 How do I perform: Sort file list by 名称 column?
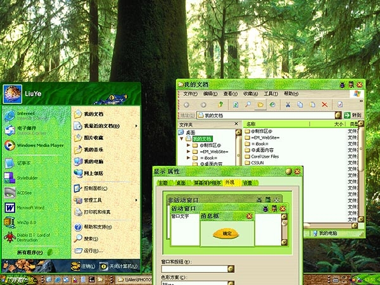[277, 124]
